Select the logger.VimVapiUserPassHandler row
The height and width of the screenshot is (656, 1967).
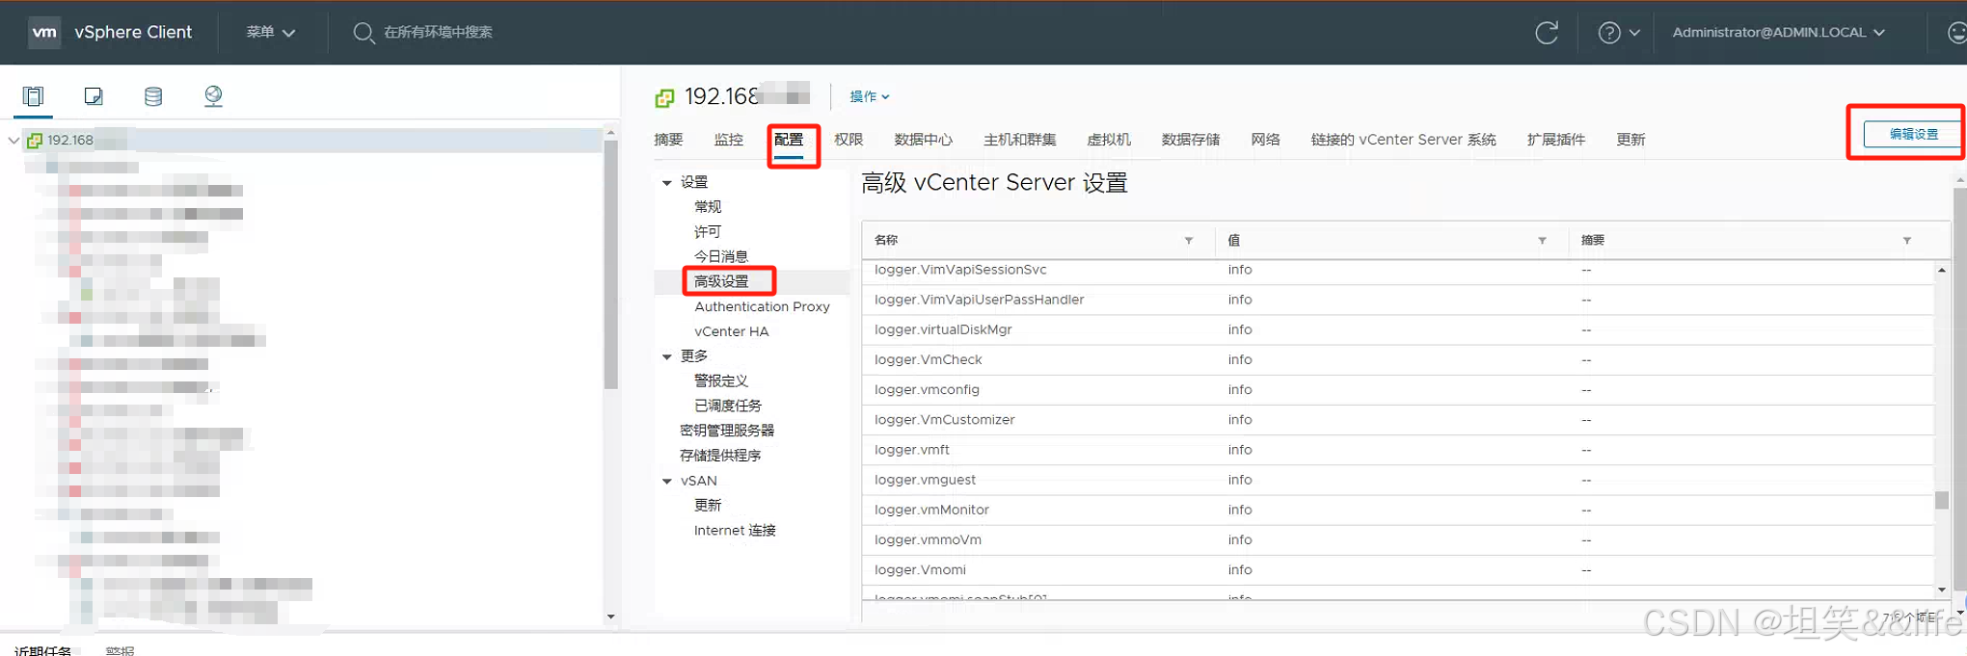tap(1397, 301)
